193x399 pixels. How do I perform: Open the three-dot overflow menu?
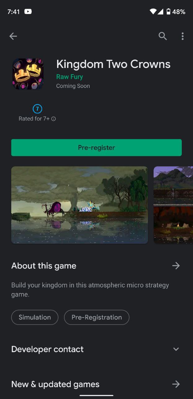click(182, 36)
